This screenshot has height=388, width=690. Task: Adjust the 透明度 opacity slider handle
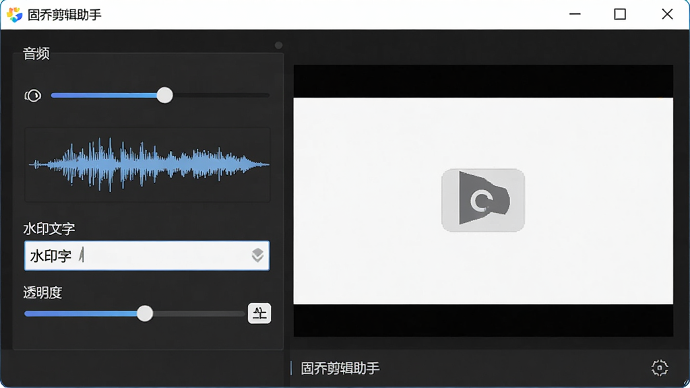tap(145, 314)
